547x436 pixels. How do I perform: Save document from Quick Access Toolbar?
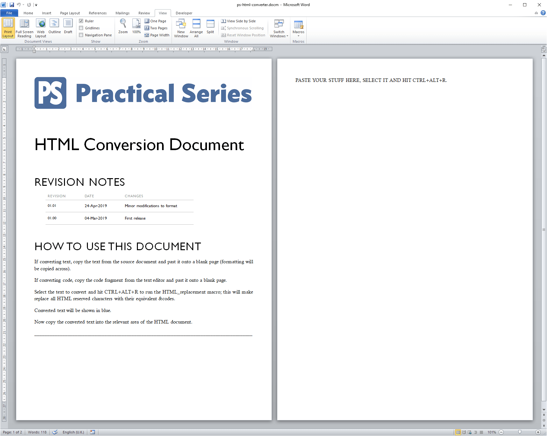tap(12, 5)
